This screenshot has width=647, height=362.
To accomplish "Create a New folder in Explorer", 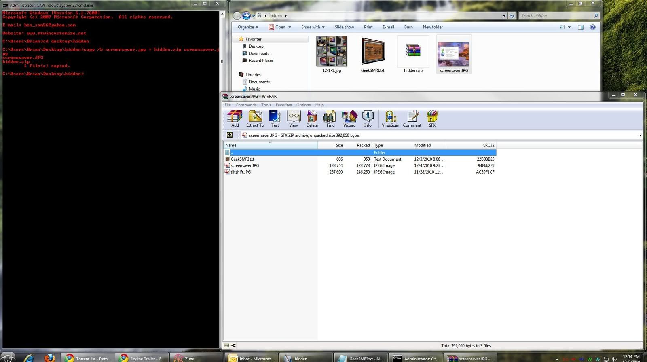I will 433,27.
